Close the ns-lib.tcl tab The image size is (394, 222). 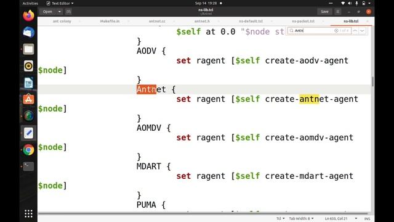368,22
